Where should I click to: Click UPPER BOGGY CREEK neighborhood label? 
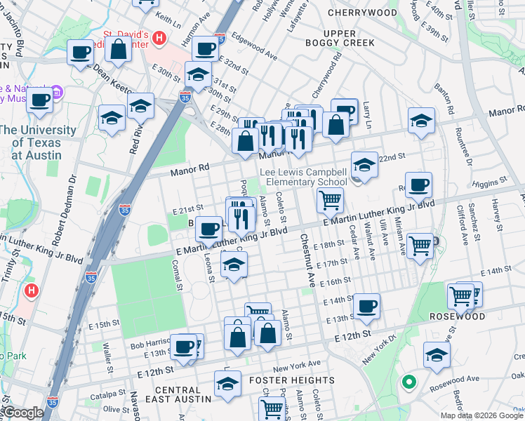coord(340,39)
